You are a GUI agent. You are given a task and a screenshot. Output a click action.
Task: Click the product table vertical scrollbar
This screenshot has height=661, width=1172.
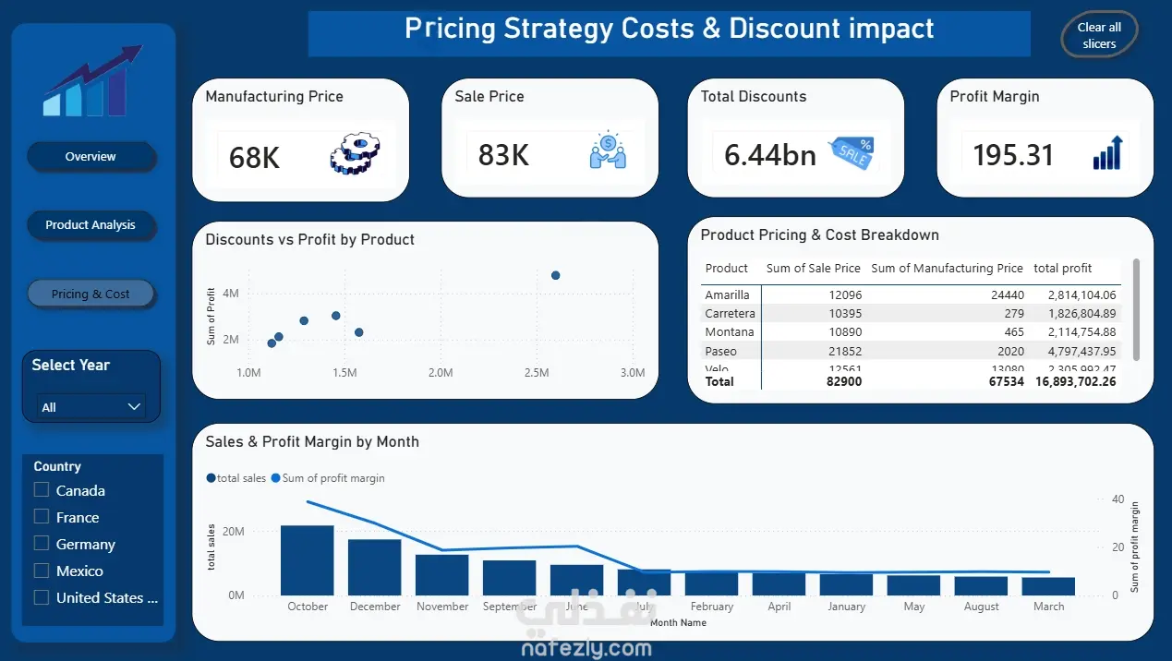click(1136, 309)
